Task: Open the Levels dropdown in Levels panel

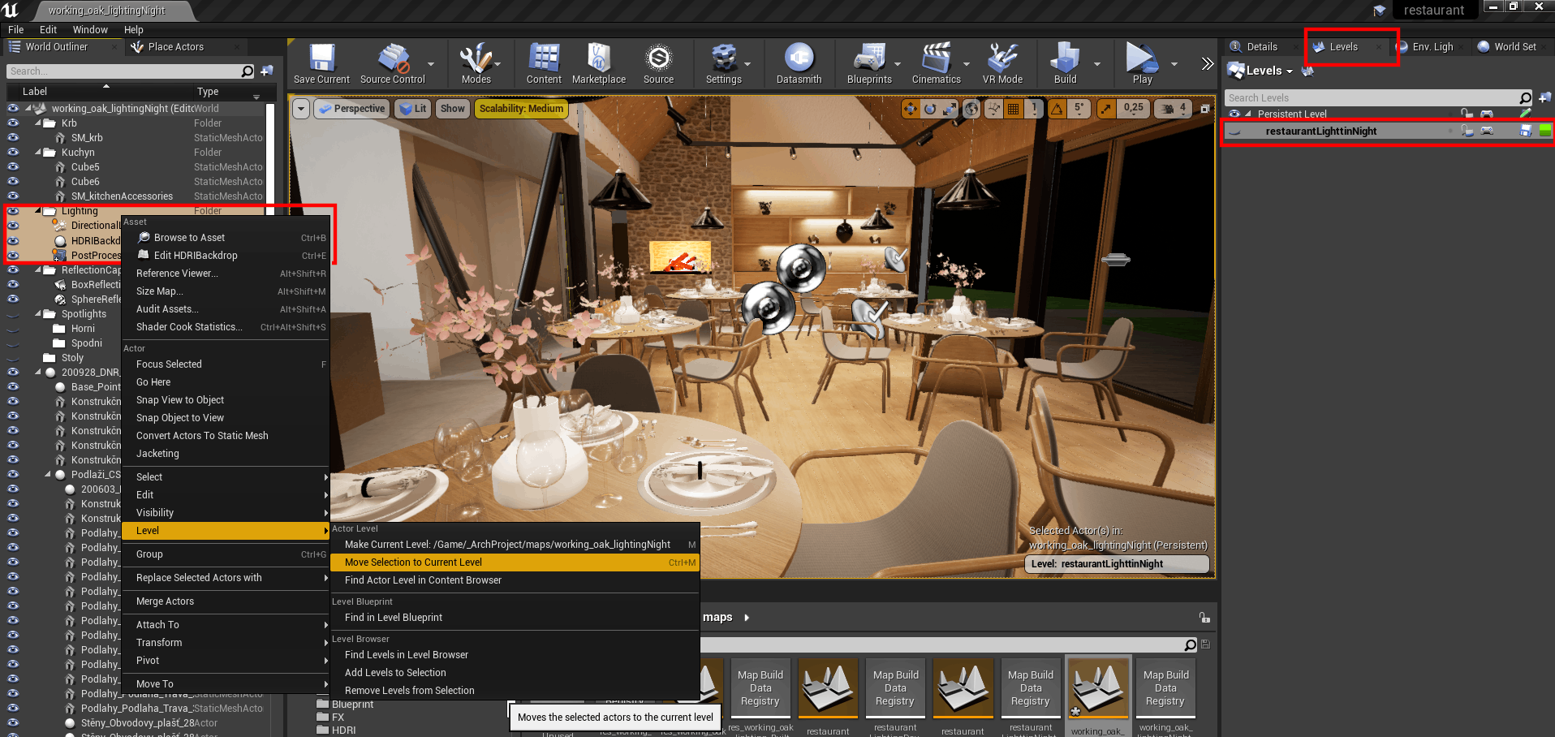Action: (1260, 71)
